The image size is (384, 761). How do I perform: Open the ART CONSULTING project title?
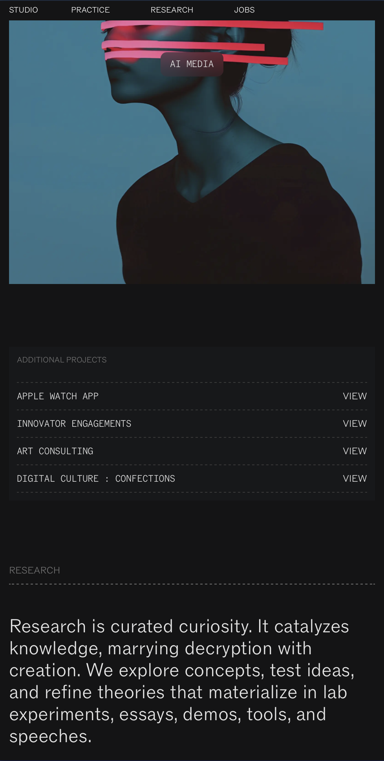(55, 451)
